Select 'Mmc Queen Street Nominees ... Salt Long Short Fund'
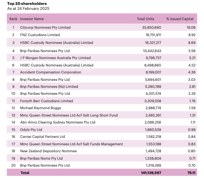The image size is (204, 181). point(69,115)
